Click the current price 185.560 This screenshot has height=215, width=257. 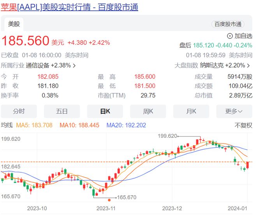coord(25,41)
